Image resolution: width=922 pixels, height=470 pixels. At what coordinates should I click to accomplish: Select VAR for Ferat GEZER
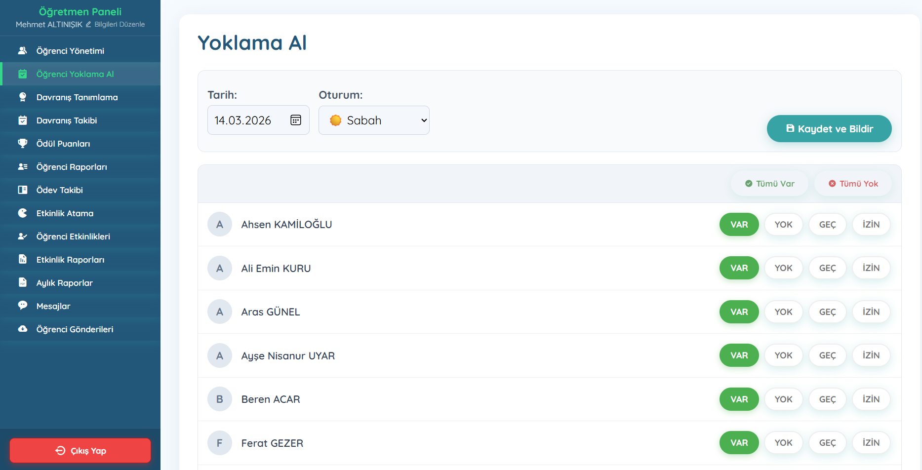pos(739,443)
